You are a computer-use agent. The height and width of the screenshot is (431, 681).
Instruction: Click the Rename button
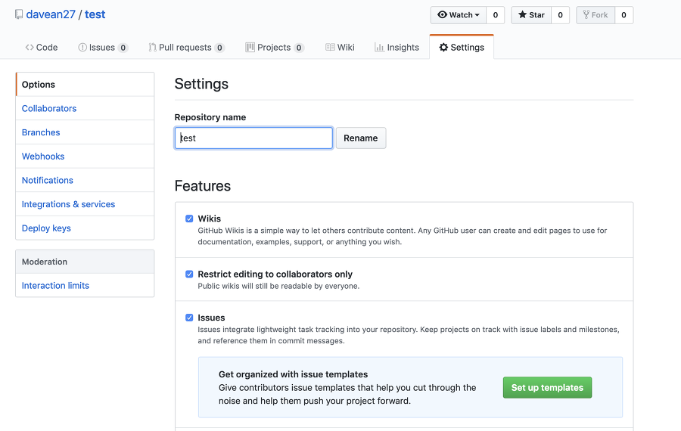click(x=360, y=138)
